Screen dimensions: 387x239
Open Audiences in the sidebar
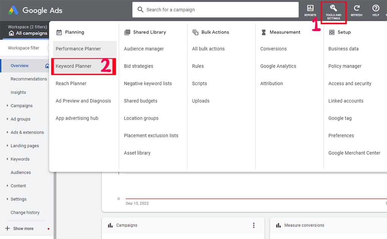(21, 172)
